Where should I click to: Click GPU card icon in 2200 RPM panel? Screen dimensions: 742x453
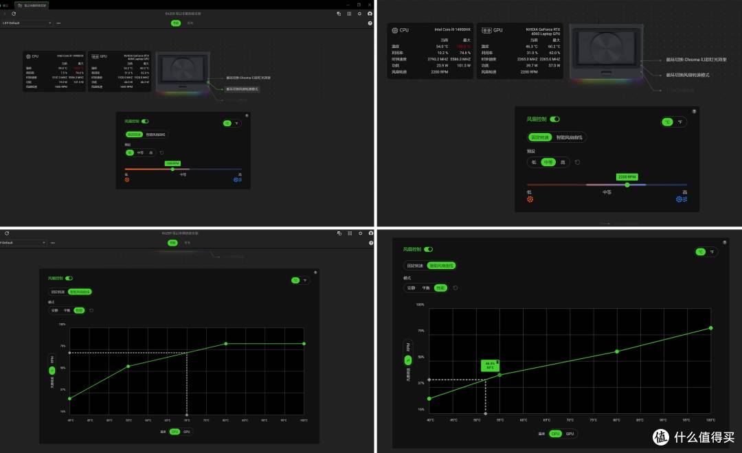pos(486,30)
